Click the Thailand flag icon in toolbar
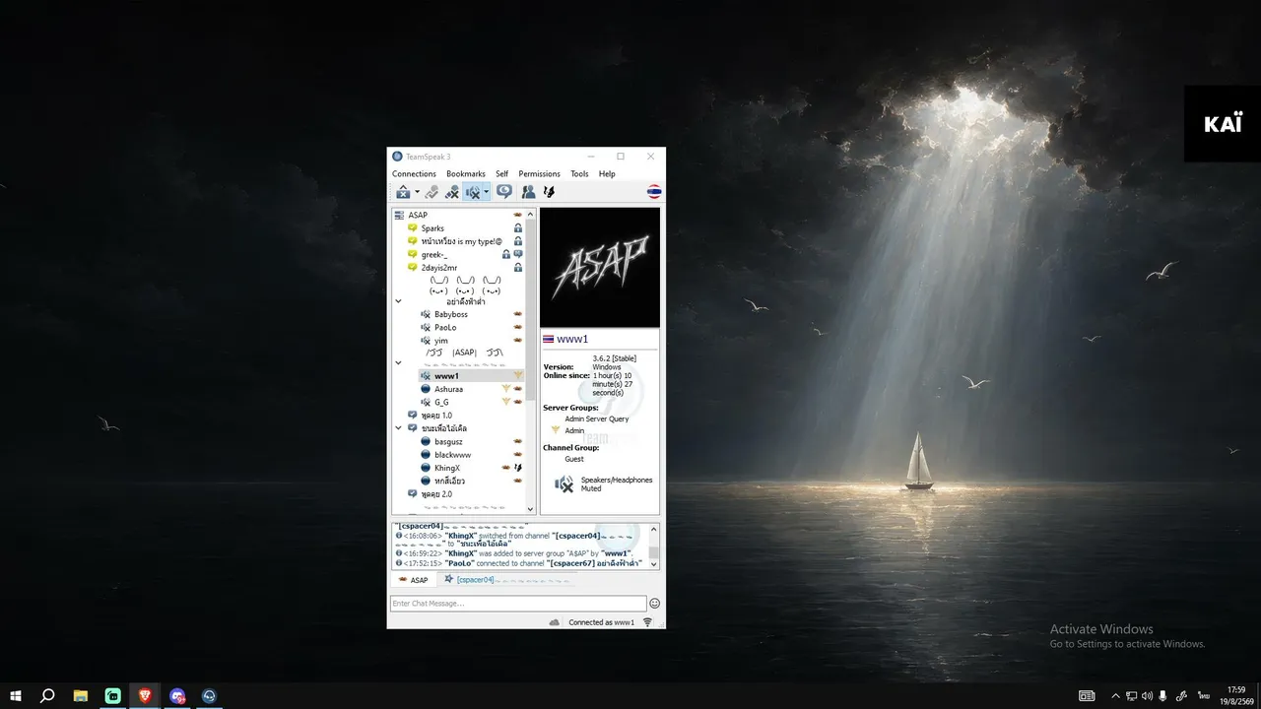The image size is (1261, 709). (654, 192)
